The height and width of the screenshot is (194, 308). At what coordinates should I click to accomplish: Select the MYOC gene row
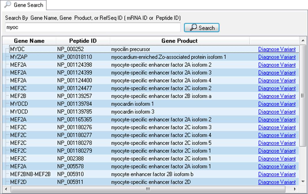click(154, 49)
